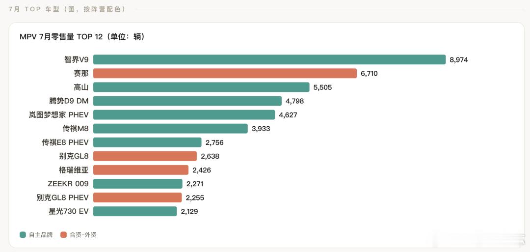Click the 传祺M8 bar
The image size is (530, 252).
coord(170,129)
